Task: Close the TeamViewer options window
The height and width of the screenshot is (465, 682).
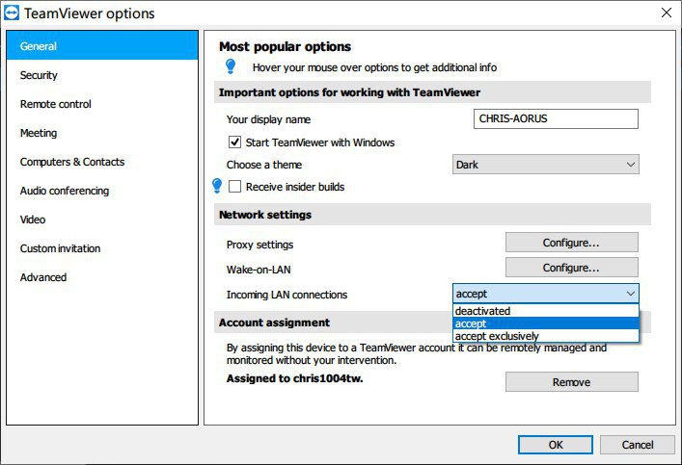Action: pyautogui.click(x=665, y=13)
